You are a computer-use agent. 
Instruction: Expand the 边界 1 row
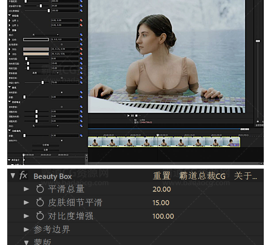[9, 20]
